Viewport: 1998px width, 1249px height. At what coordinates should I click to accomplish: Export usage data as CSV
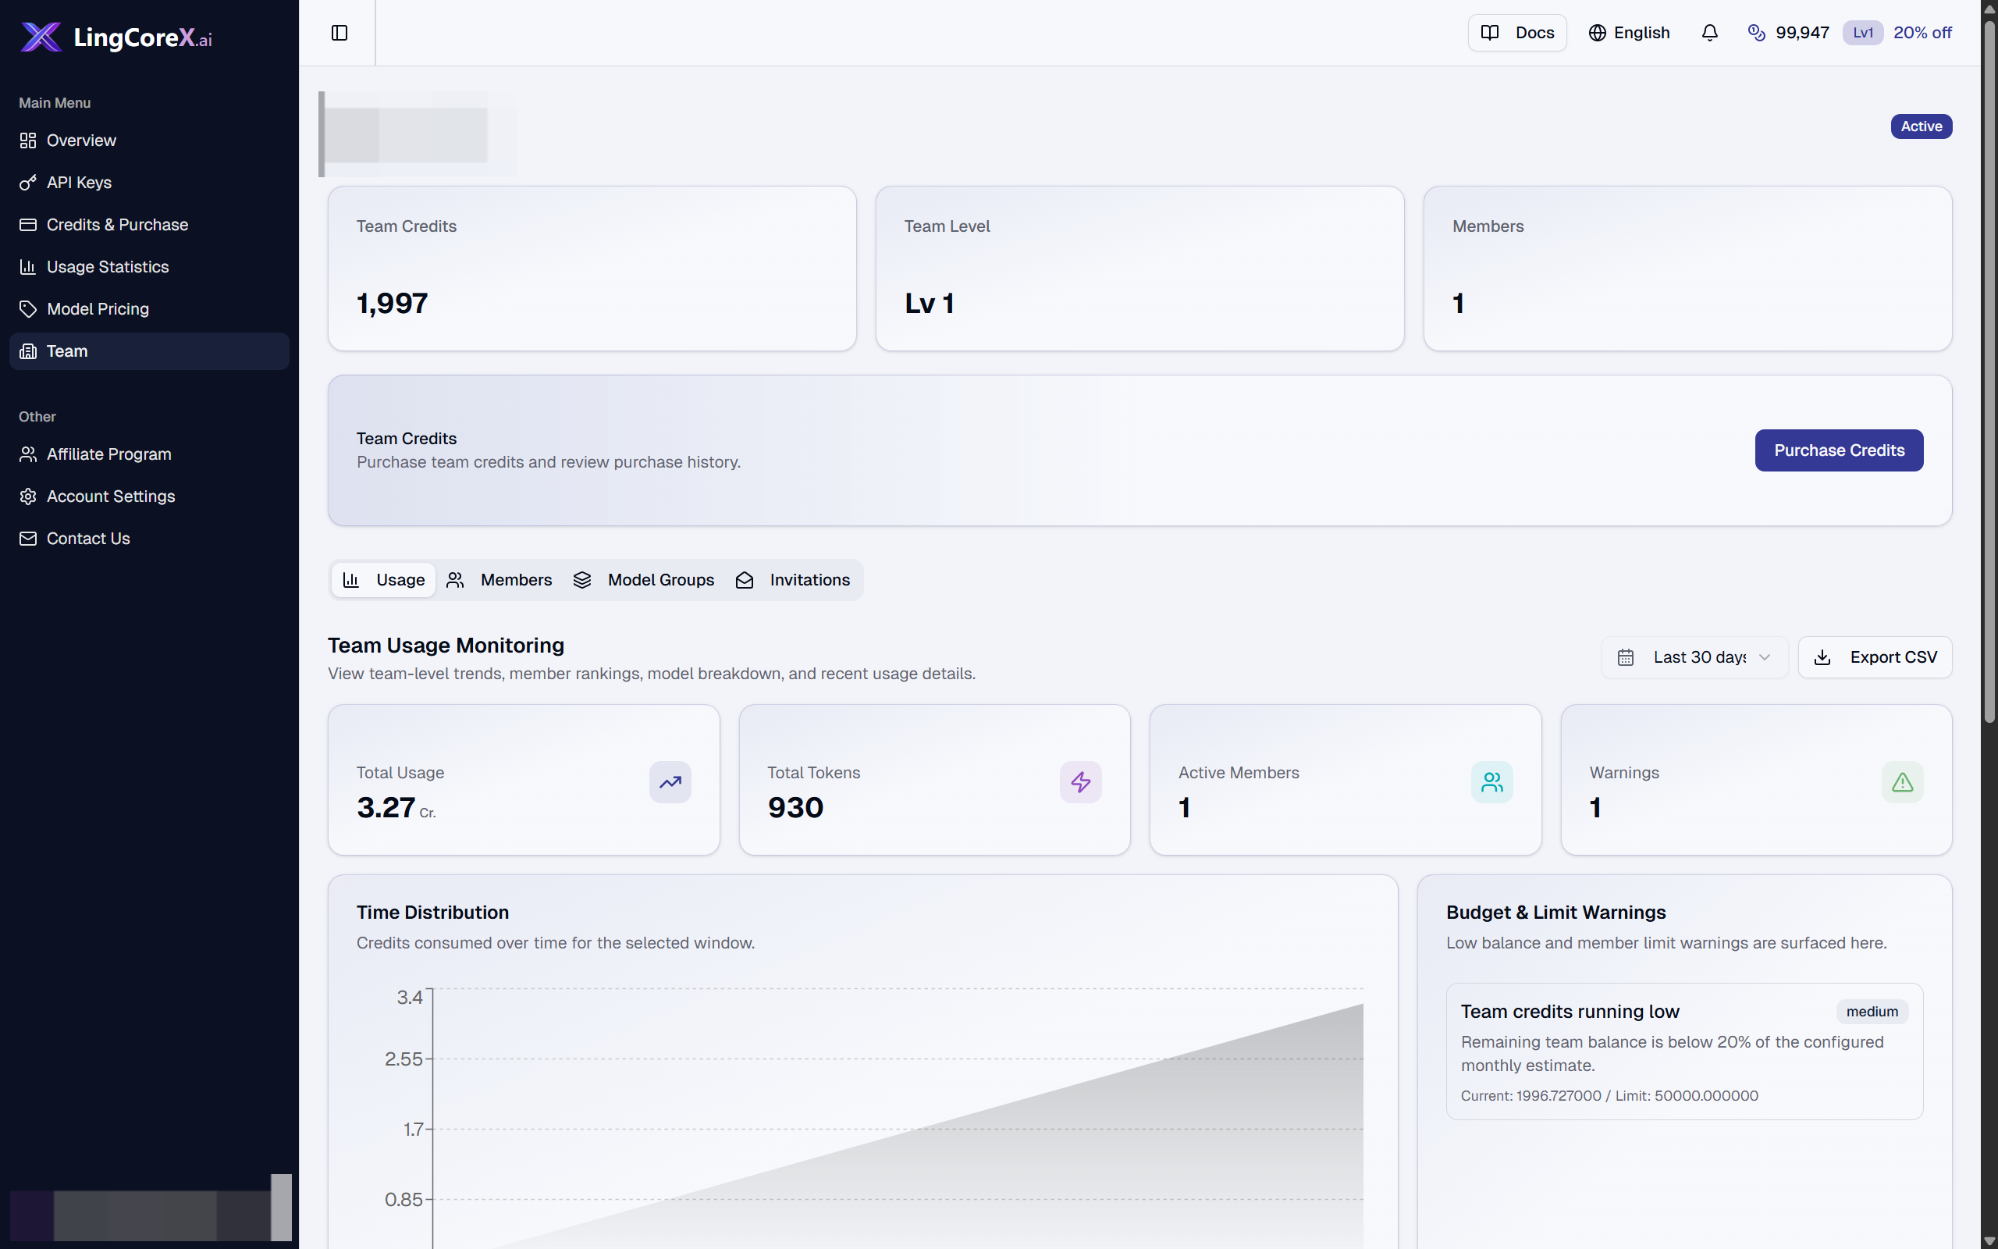coord(1875,657)
